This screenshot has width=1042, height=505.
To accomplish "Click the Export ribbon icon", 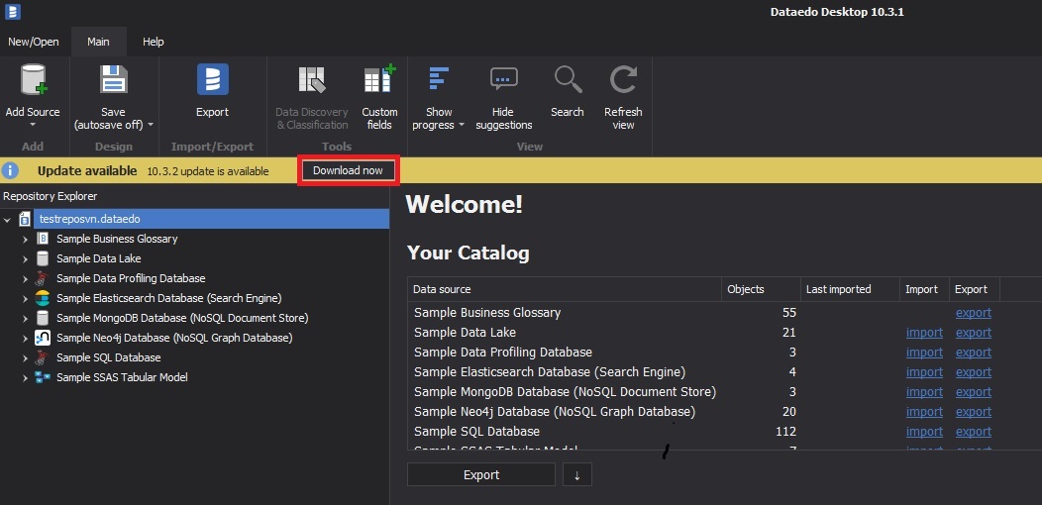I will [213, 80].
